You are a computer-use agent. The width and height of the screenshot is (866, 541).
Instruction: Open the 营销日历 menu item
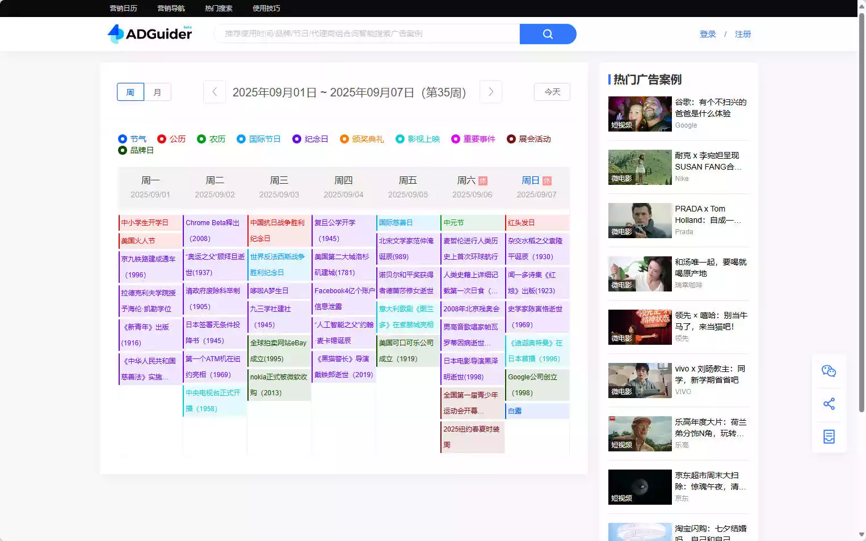(x=124, y=9)
